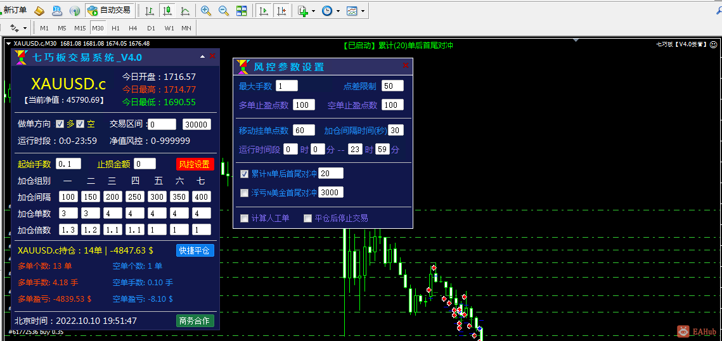Select the MN timeframe
This screenshot has height=341, width=722.
click(x=186, y=28)
